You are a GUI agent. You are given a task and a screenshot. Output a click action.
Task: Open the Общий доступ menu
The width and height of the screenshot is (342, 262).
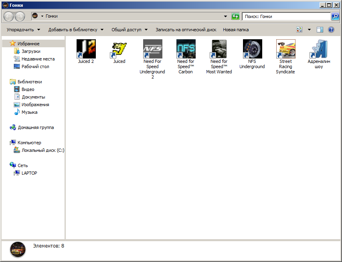[130, 30]
